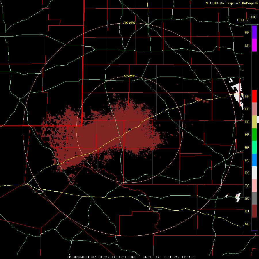259x259 pixels.
Task: Click the light pink IC swatch
Action: tap(254, 186)
